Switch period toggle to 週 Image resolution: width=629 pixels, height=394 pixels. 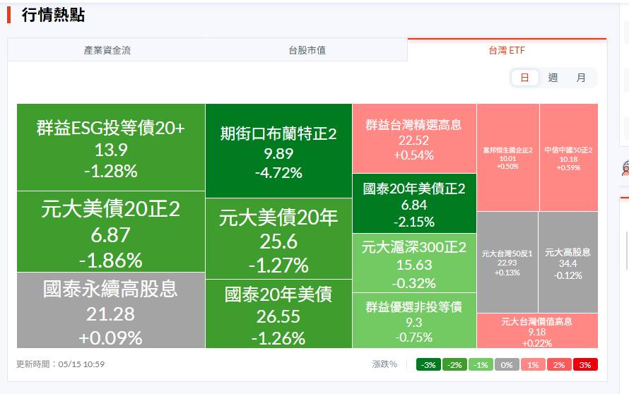(553, 78)
